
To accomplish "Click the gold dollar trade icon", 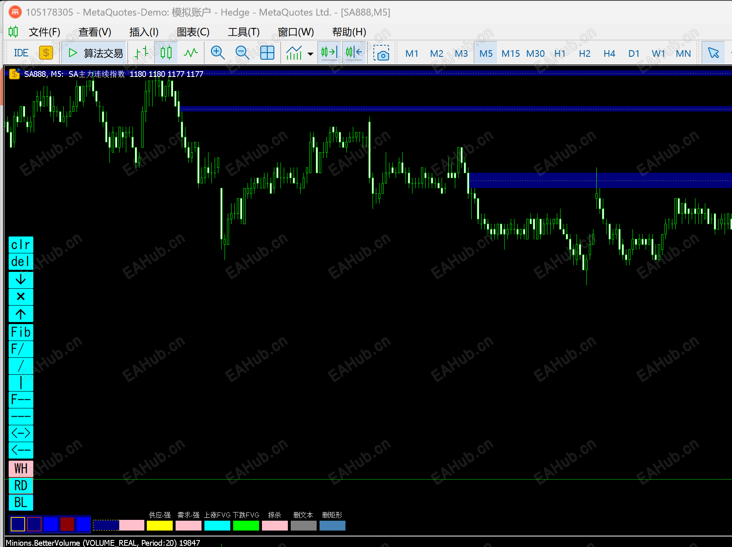I will pyautogui.click(x=46, y=53).
